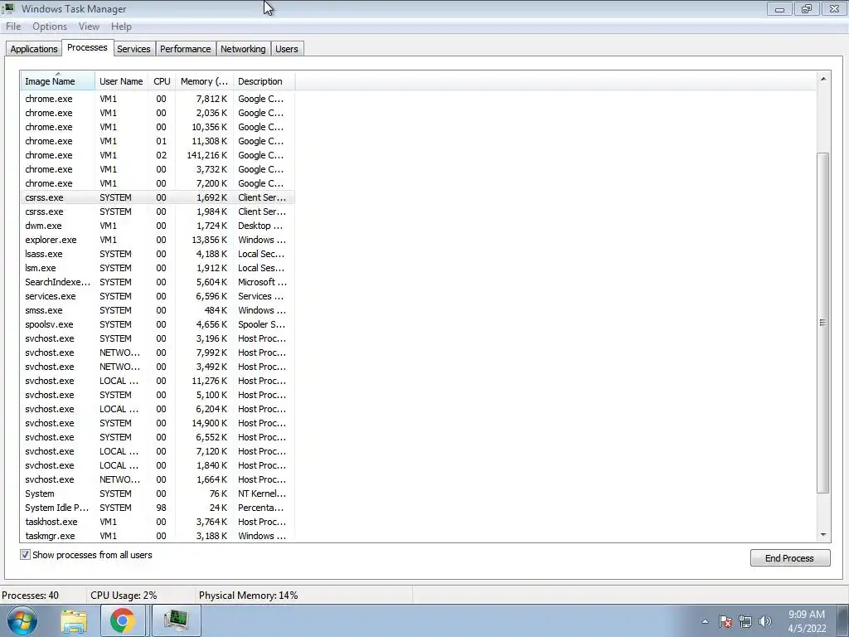Show hidden tray icons arrow
The image size is (849, 637).
[x=705, y=621]
